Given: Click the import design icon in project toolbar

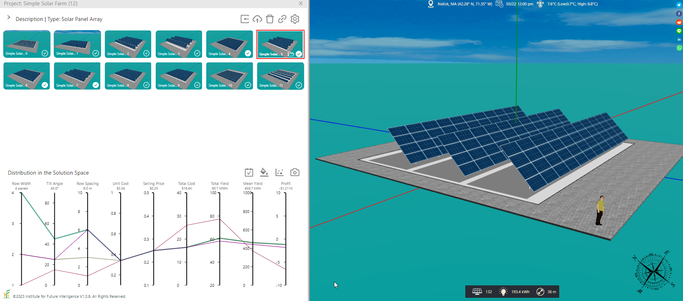Looking at the screenshot, I should (245, 19).
